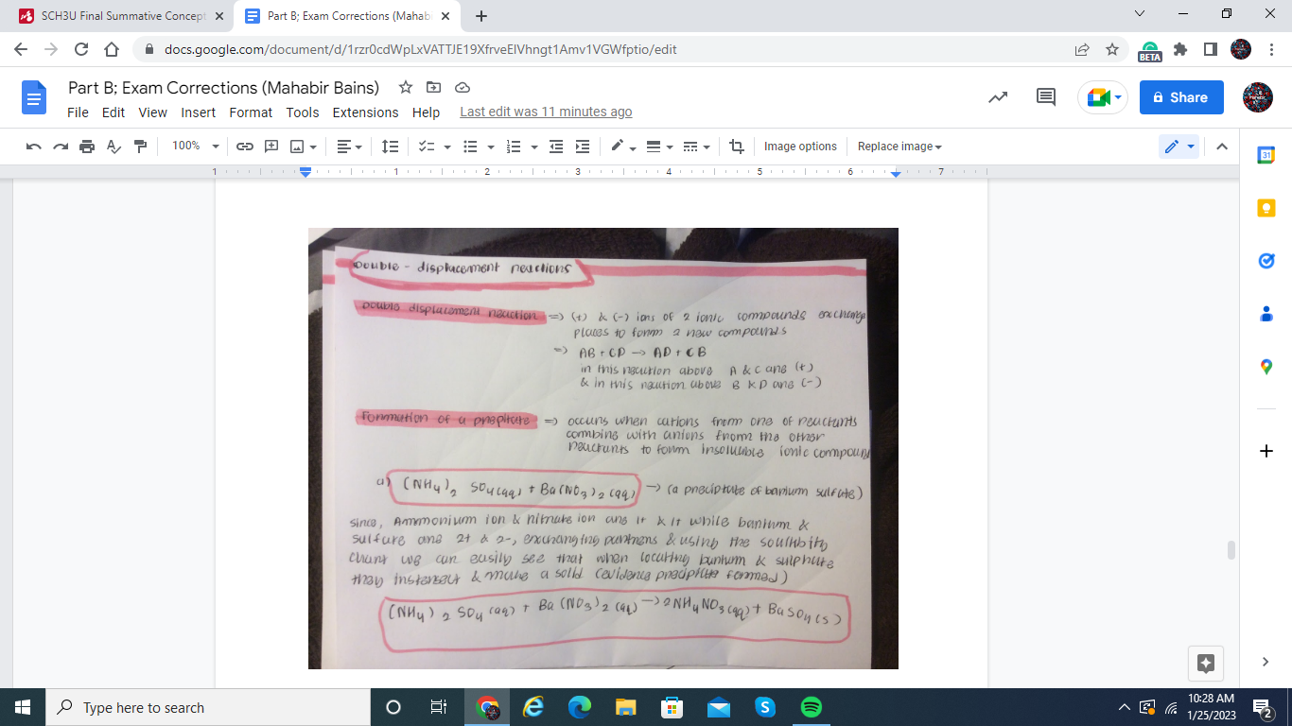Select the Crop image tool
Image resolution: width=1292 pixels, height=726 pixels.
click(736, 147)
